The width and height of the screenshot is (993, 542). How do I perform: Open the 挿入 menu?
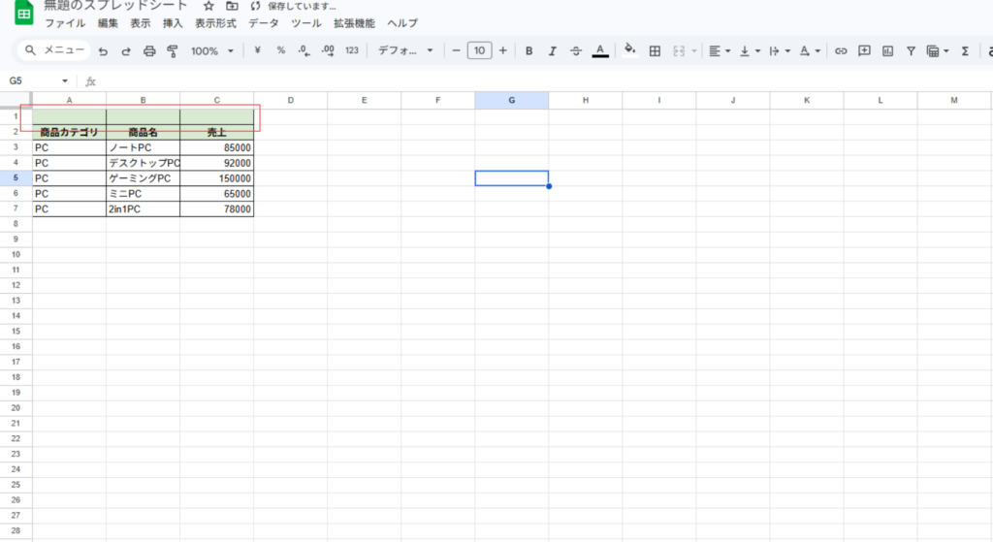pos(173,22)
